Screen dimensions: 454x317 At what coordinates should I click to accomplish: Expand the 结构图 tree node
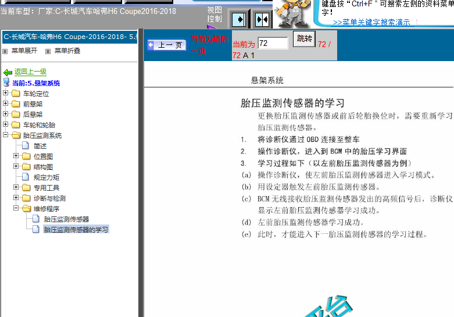16,166
